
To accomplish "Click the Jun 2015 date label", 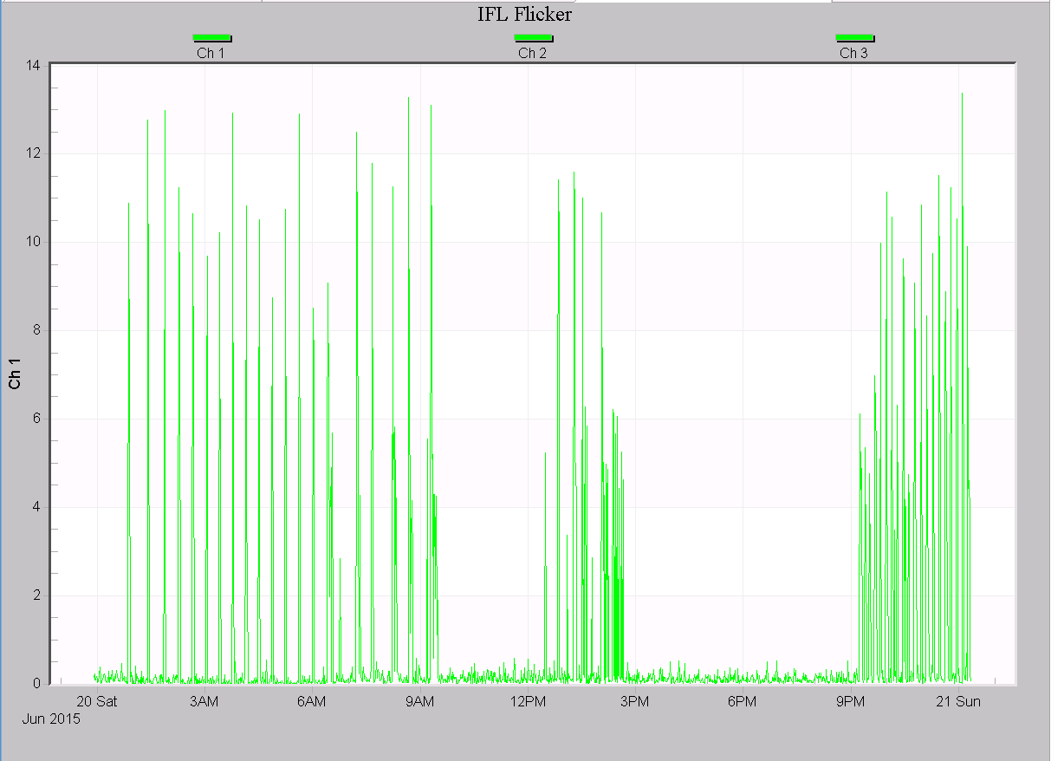I will click(x=51, y=719).
